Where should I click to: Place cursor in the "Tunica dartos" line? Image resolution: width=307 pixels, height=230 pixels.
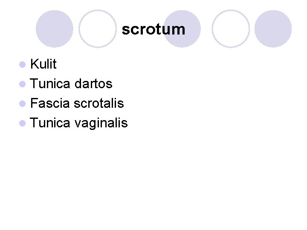click(x=71, y=83)
